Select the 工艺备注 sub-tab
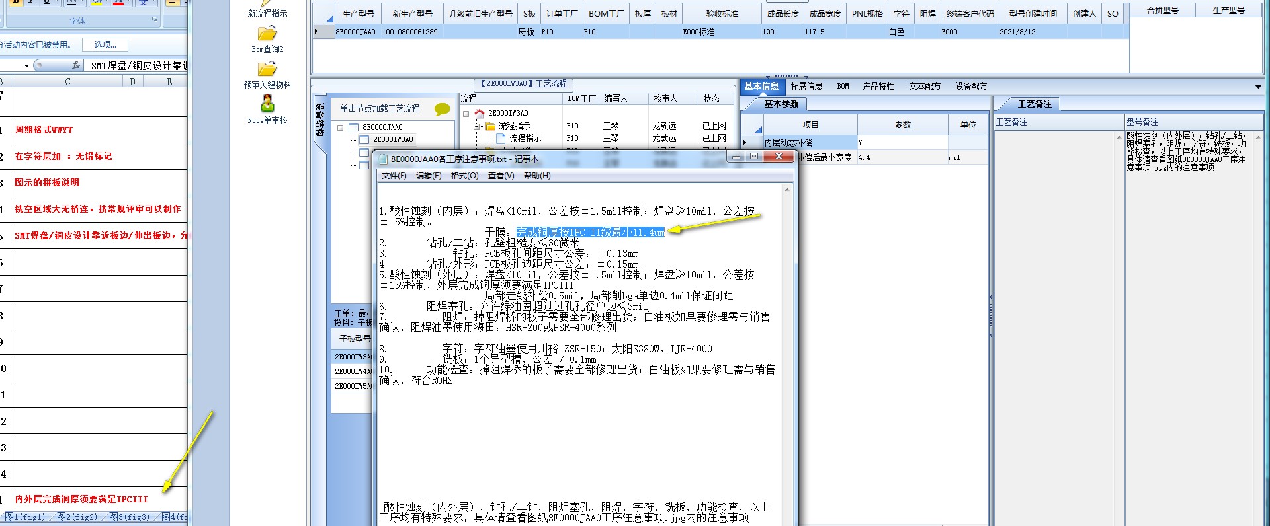 pos(1035,104)
